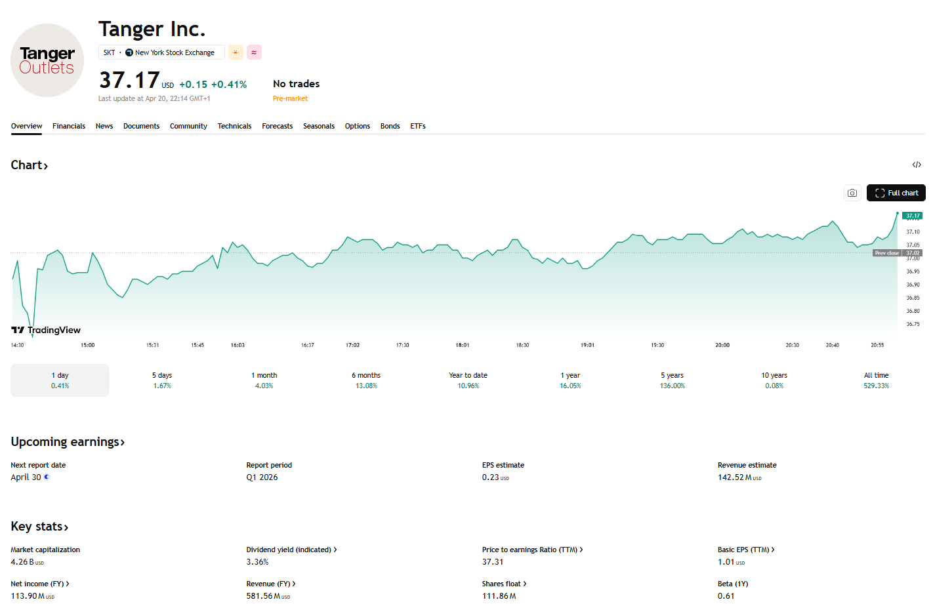Image resolution: width=933 pixels, height=604 pixels.
Task: Select the 6 months time range
Action: point(366,380)
